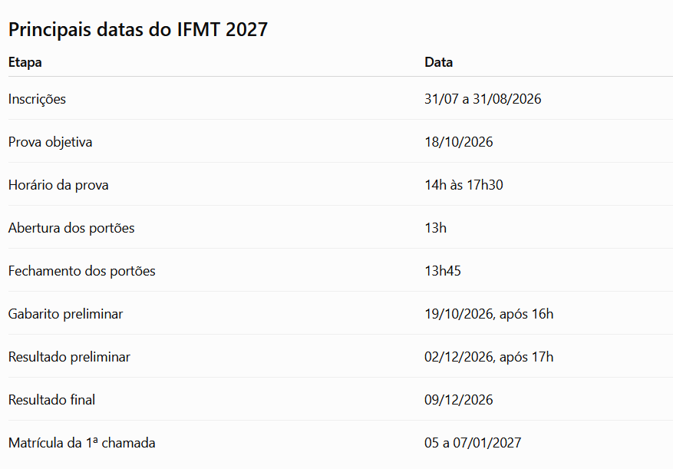Click the heading Principais datas do IFMT 2027

point(138,30)
